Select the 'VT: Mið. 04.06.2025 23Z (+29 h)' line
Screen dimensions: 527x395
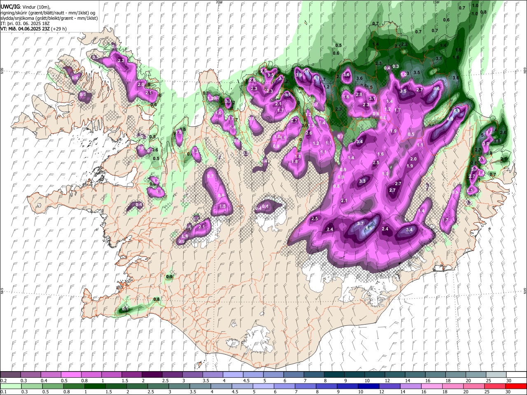[33, 29]
